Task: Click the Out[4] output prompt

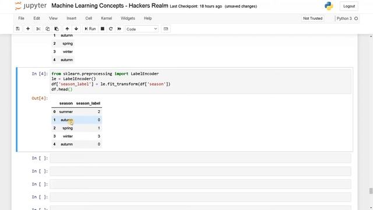Action: (40, 98)
